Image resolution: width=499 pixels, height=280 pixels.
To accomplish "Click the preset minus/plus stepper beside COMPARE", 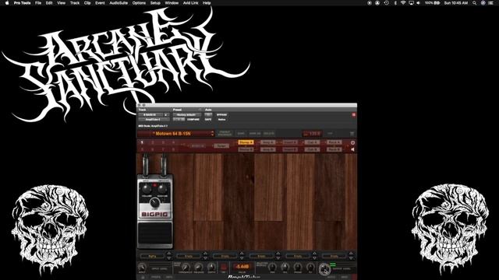I will [x=179, y=119].
